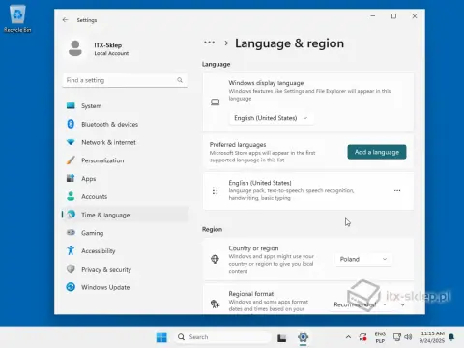This screenshot has width=464, height=348.
Task: Select the Gaming controller icon
Action: 71,232
